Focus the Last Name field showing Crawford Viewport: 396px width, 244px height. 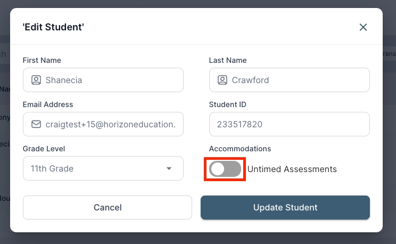point(295,80)
